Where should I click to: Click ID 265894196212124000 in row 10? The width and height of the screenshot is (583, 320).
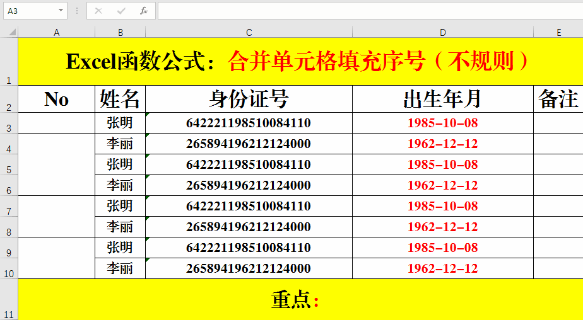point(249,268)
